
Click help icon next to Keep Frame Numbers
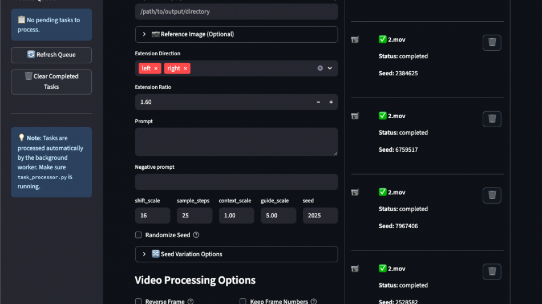[314, 301]
